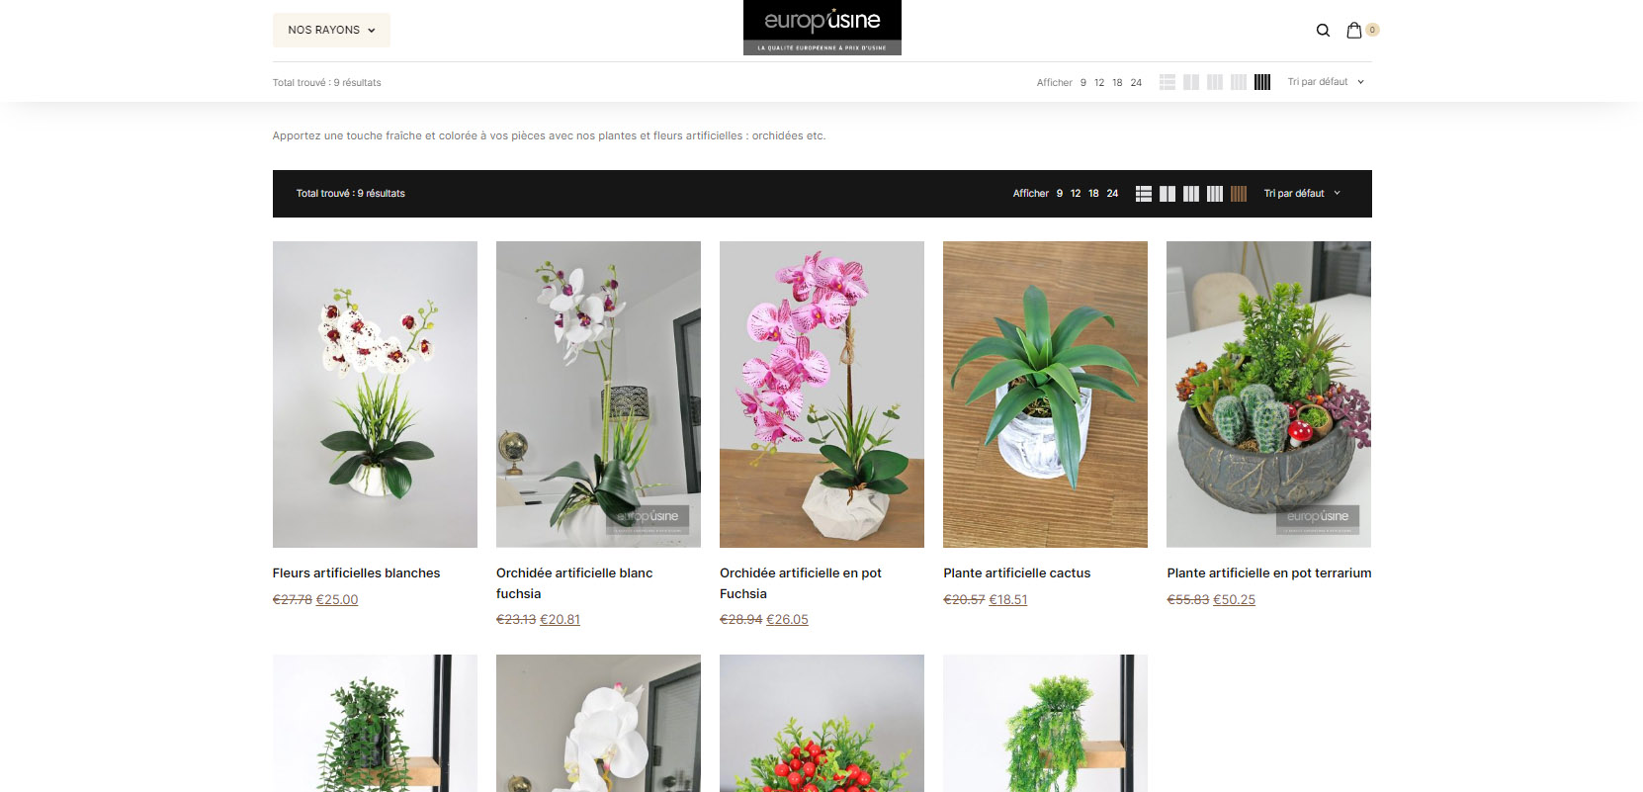
Task: Open the shopping bag cart icon
Action: [x=1354, y=31]
